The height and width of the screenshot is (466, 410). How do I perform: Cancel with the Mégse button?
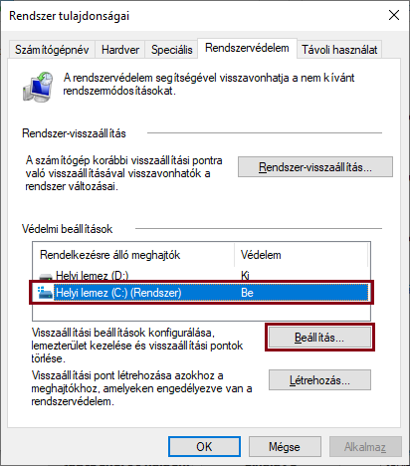pyautogui.click(x=285, y=447)
